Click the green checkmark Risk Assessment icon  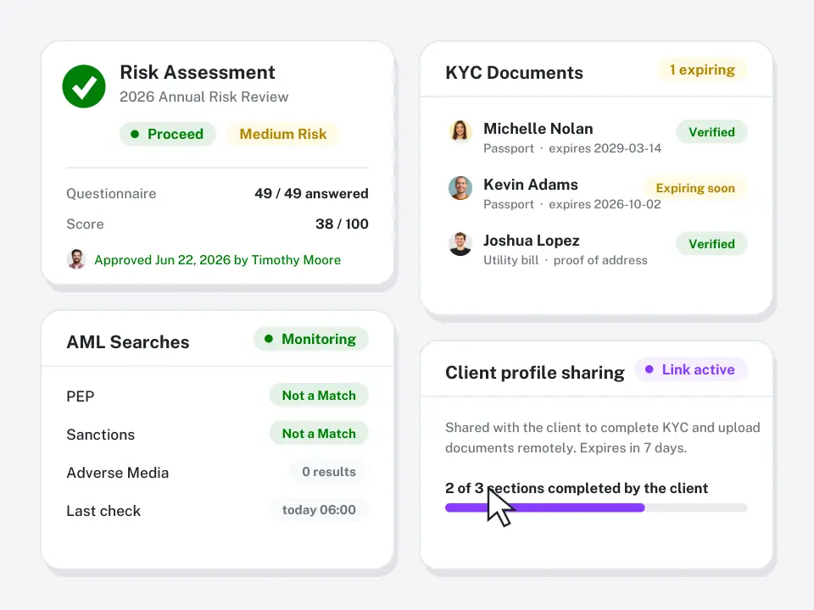pyautogui.click(x=84, y=86)
